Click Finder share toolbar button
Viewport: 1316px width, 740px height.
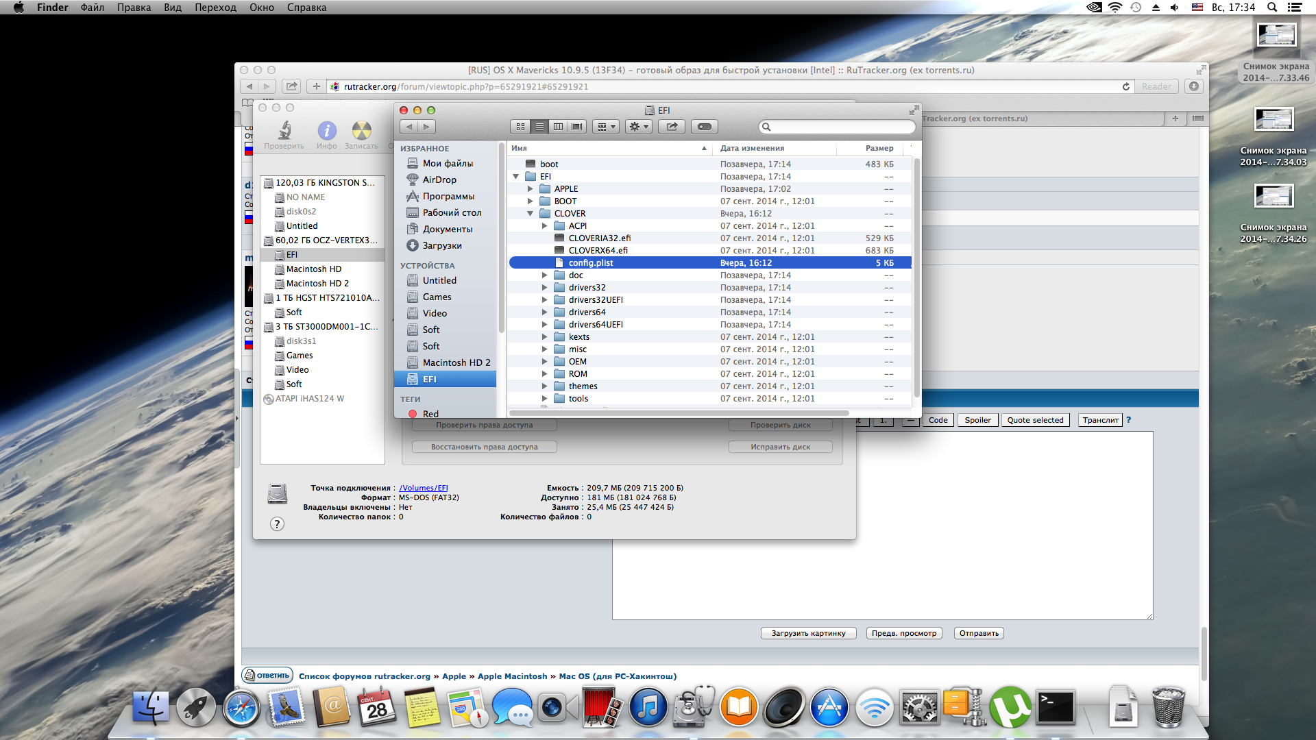[x=672, y=127]
